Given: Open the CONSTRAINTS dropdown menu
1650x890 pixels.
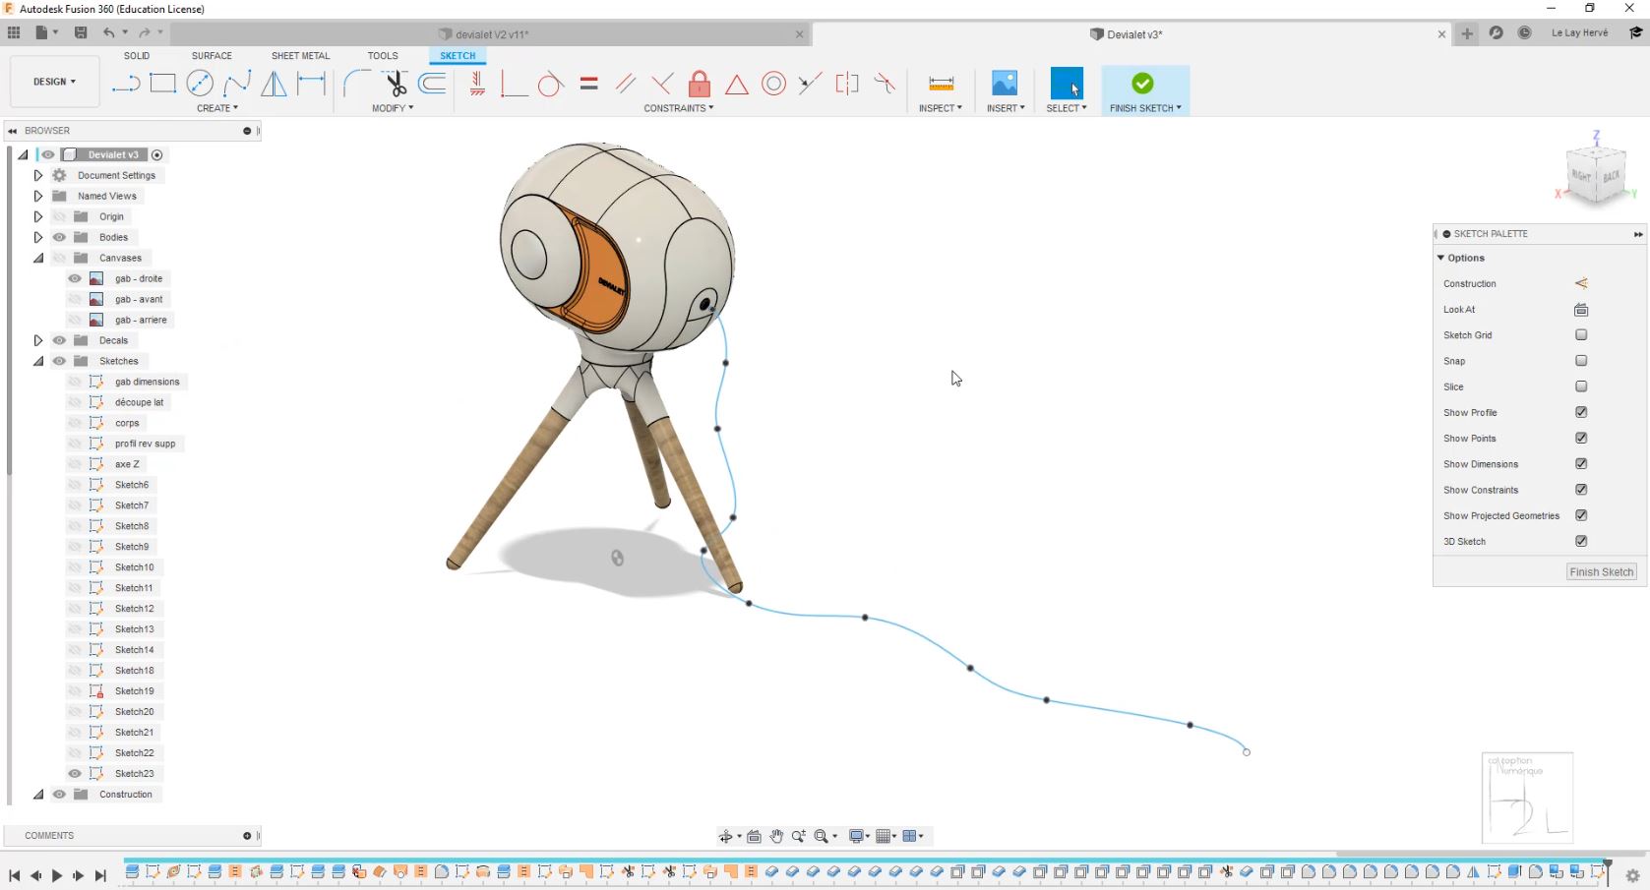Looking at the screenshot, I should point(679,108).
